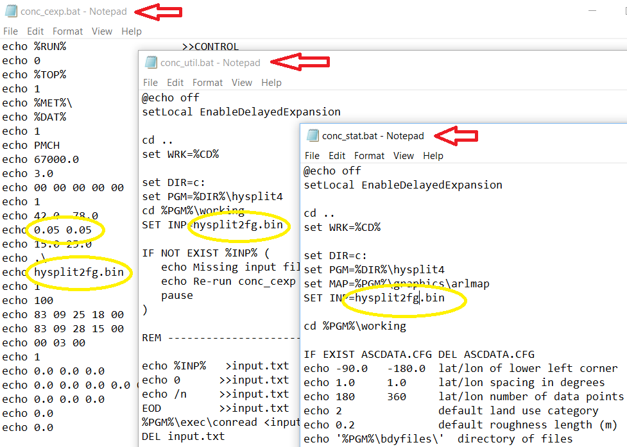Viewport: 627px width, 447px height.
Task: Open File menu in conc_util.bat window
Action: click(150, 82)
